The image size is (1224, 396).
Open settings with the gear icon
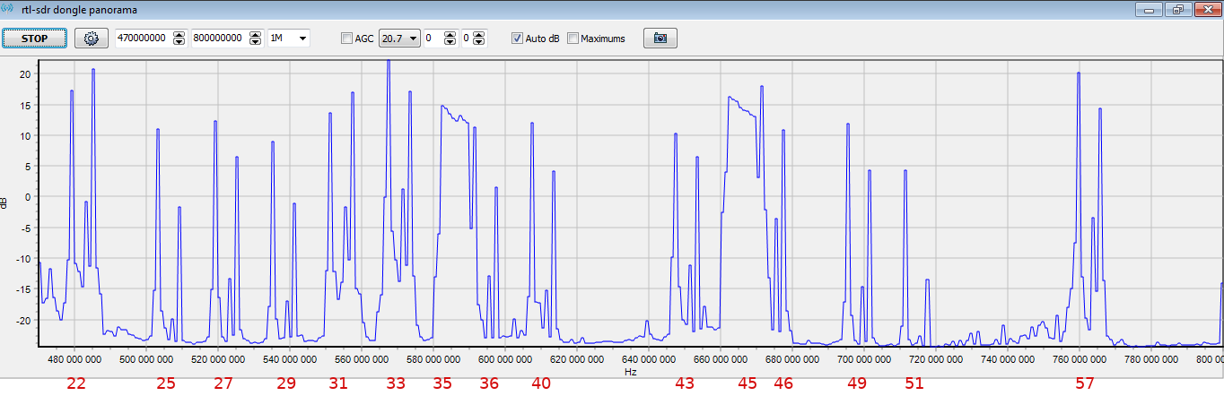tap(91, 39)
